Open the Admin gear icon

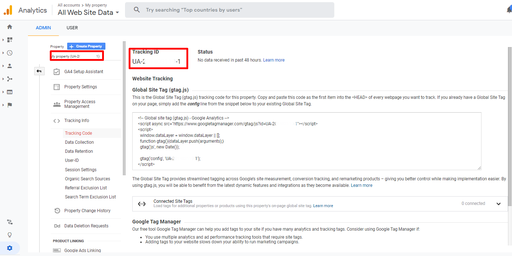click(x=9, y=248)
